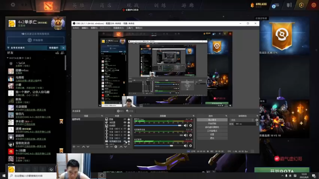
Task: Open the Dota mail notifications icon
Action: [276, 6]
